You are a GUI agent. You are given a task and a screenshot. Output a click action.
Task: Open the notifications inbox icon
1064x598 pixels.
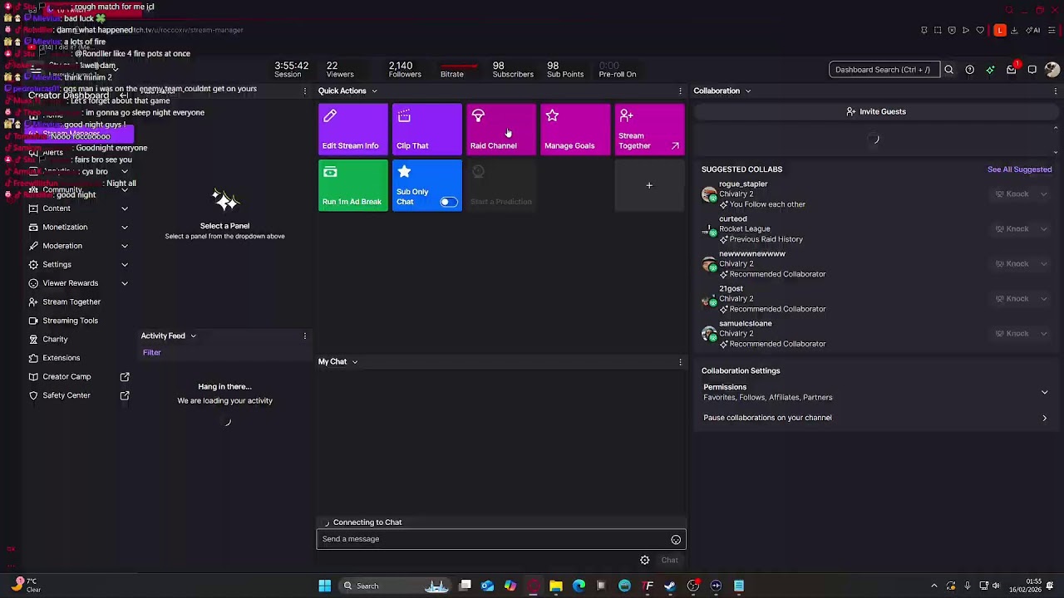pos(1011,70)
